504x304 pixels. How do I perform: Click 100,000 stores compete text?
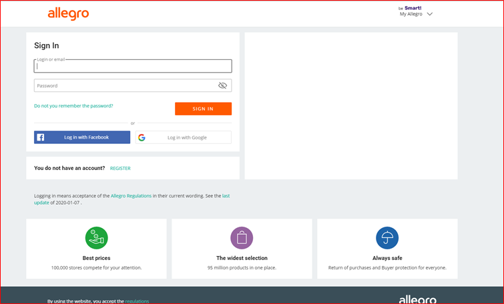[x=96, y=268]
